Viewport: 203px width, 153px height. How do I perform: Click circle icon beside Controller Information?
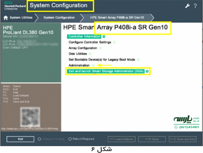pyautogui.click(x=104, y=37)
